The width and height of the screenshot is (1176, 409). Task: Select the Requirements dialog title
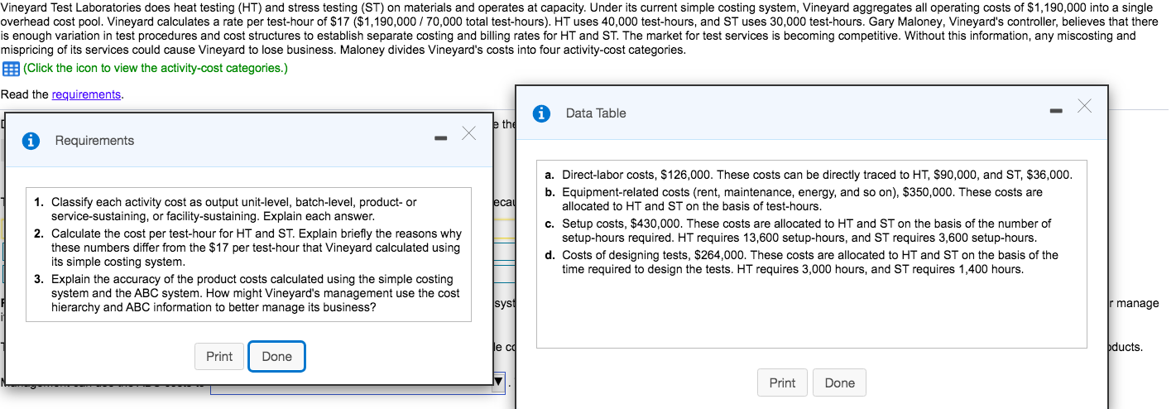click(94, 141)
